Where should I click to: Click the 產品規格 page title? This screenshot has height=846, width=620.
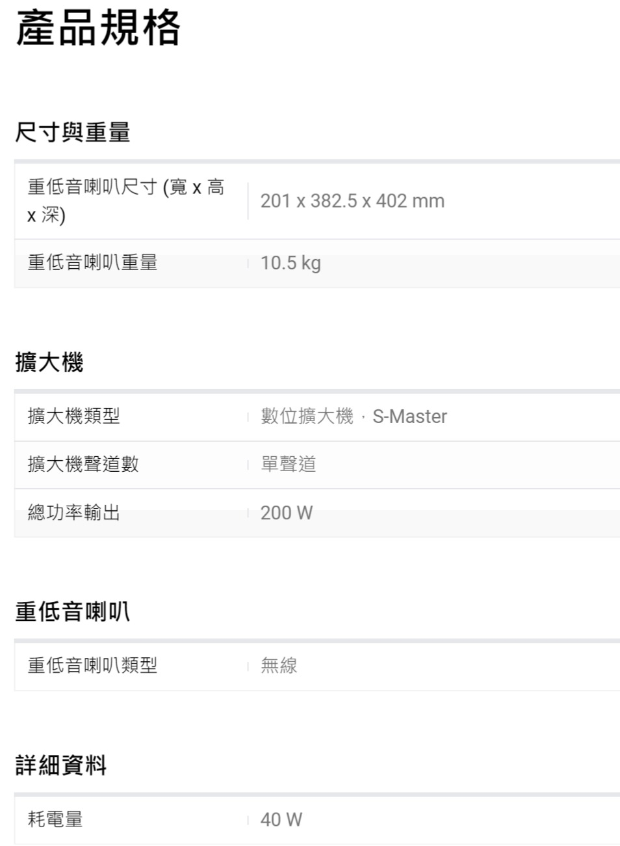[x=97, y=29]
